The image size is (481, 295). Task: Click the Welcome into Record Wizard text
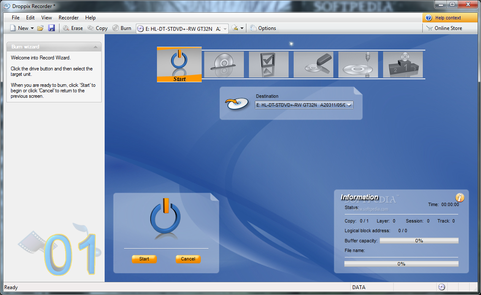pyautogui.click(x=41, y=58)
